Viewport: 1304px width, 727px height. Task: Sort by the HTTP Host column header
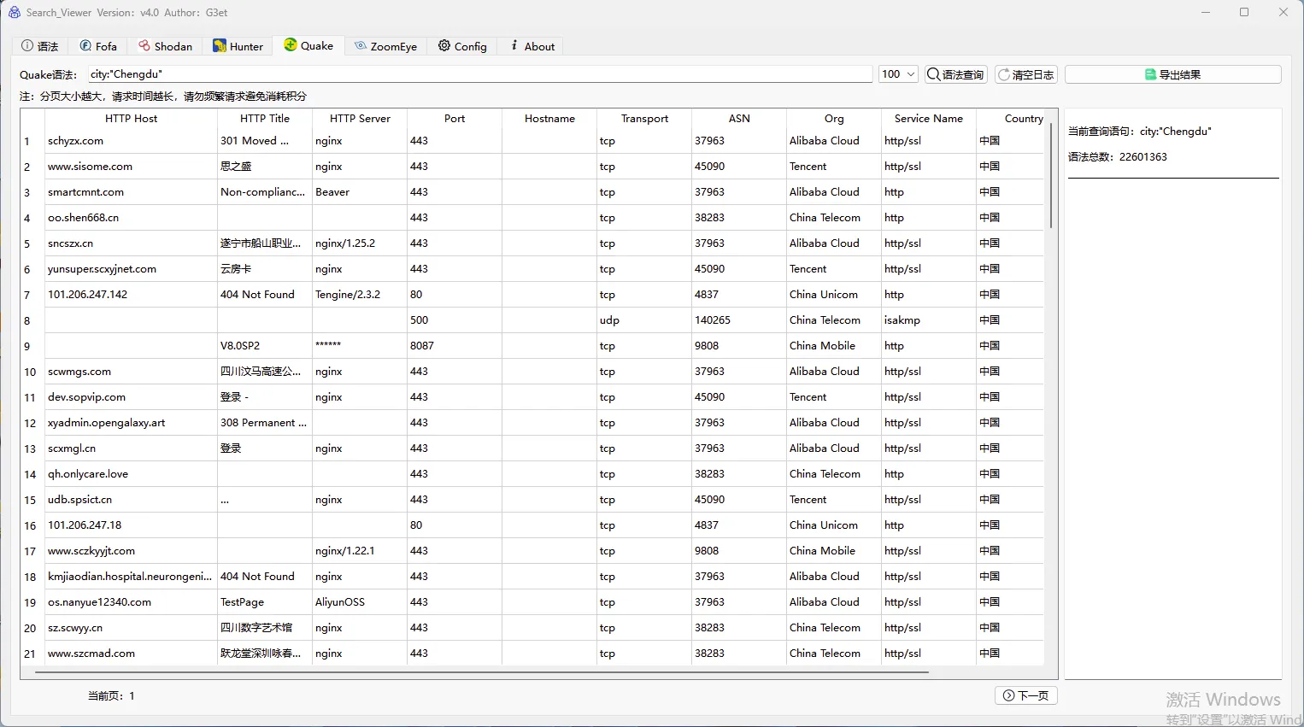131,119
